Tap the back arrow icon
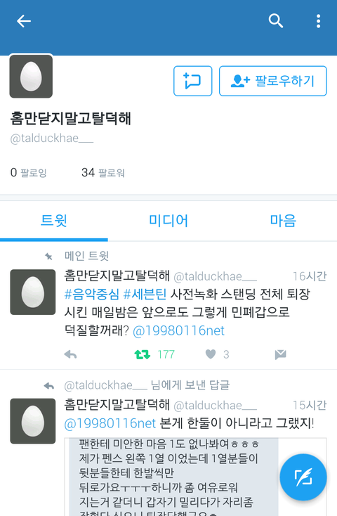 [24, 21]
